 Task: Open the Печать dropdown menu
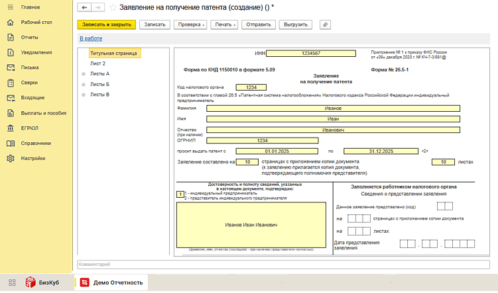click(225, 24)
